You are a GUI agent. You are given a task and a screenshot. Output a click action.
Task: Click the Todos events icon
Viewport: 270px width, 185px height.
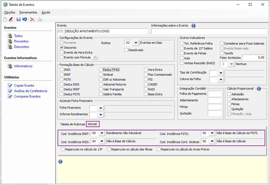[x=10, y=36]
